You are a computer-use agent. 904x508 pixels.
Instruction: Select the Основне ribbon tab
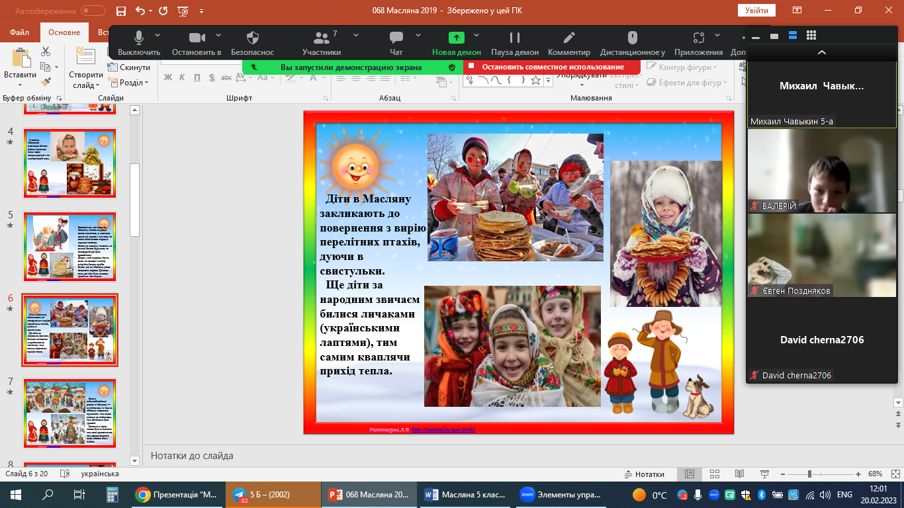click(64, 32)
